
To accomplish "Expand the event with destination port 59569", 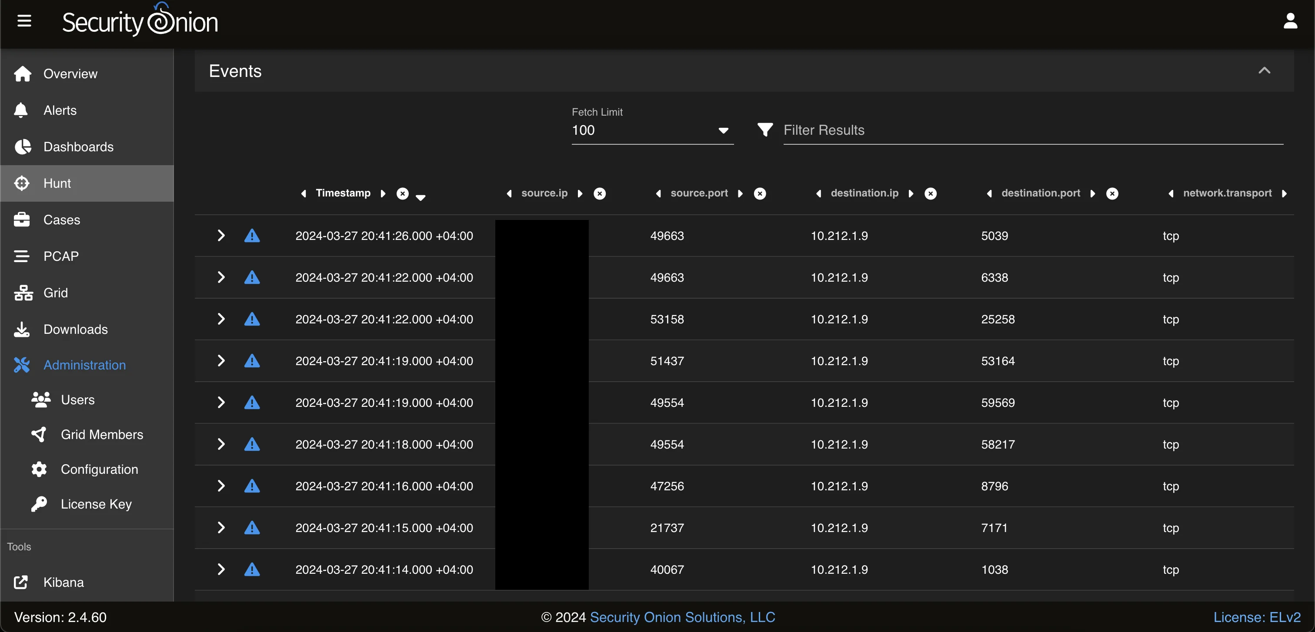I will (221, 402).
